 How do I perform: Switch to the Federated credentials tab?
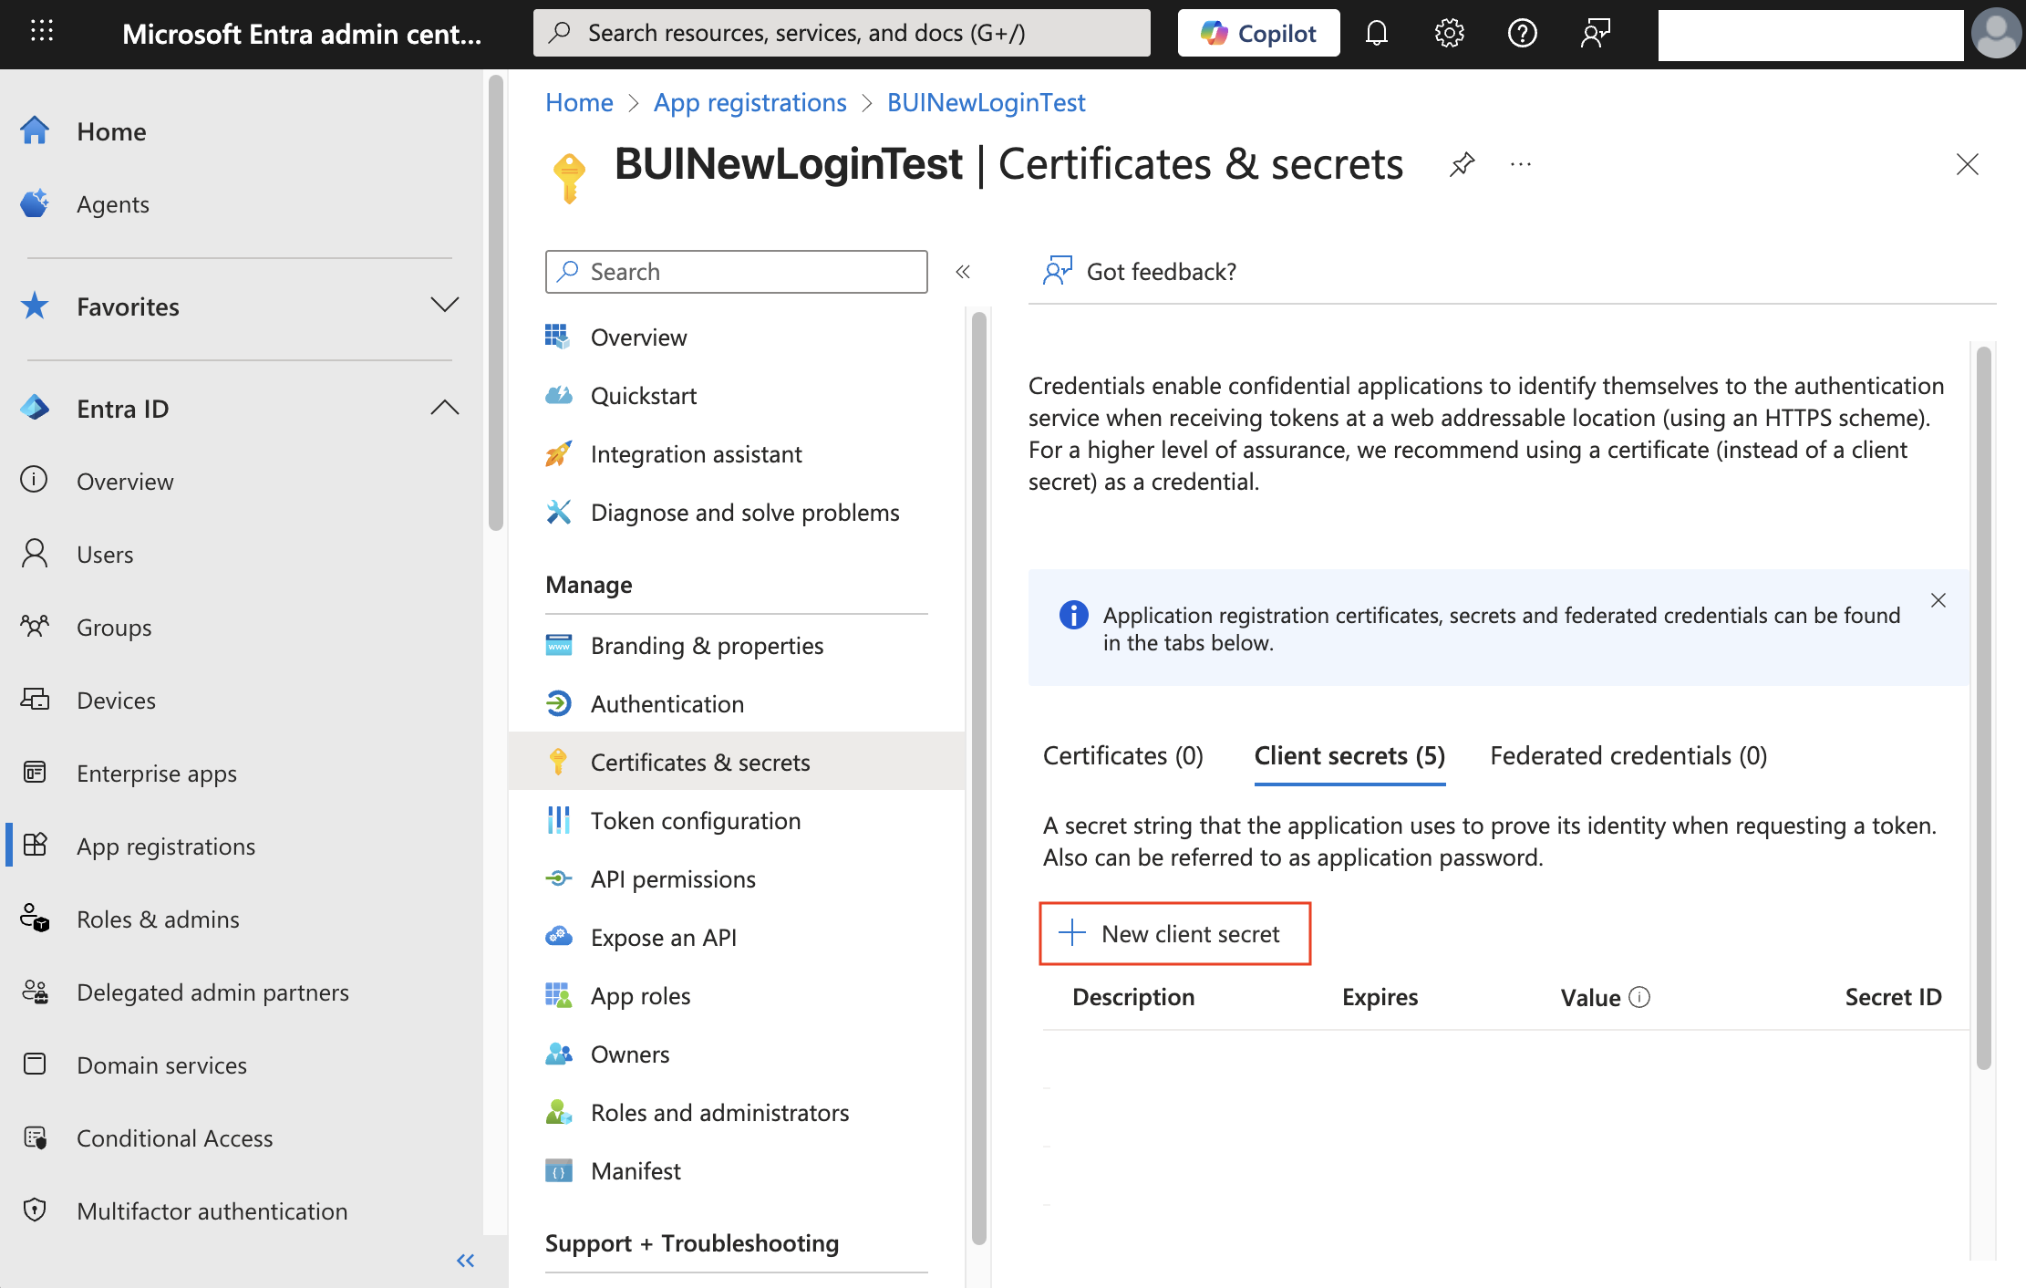tap(1628, 755)
